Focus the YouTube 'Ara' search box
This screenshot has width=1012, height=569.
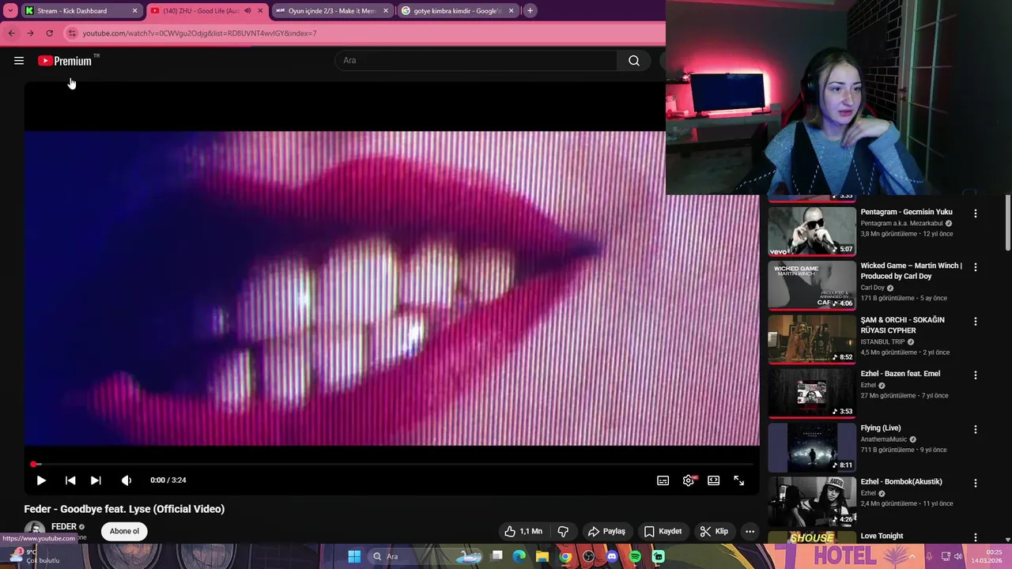(x=477, y=61)
